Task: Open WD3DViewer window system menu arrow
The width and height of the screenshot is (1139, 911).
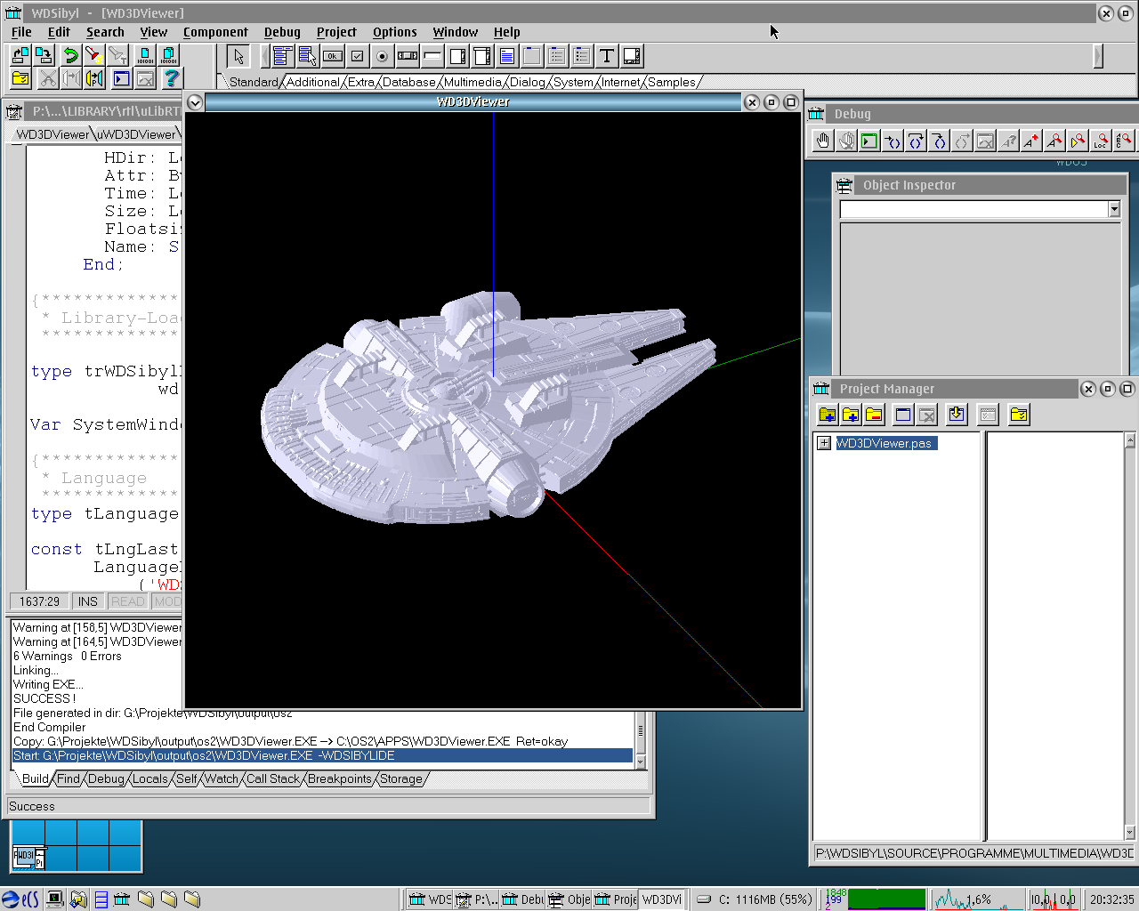Action: [195, 102]
